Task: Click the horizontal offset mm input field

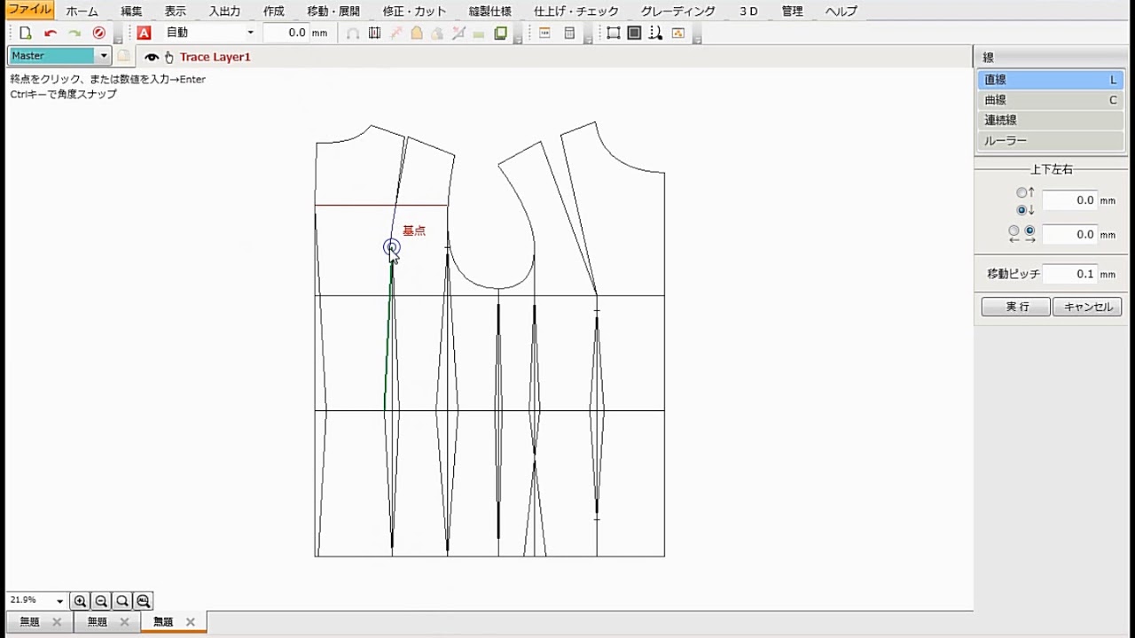Action: pyautogui.click(x=1069, y=235)
